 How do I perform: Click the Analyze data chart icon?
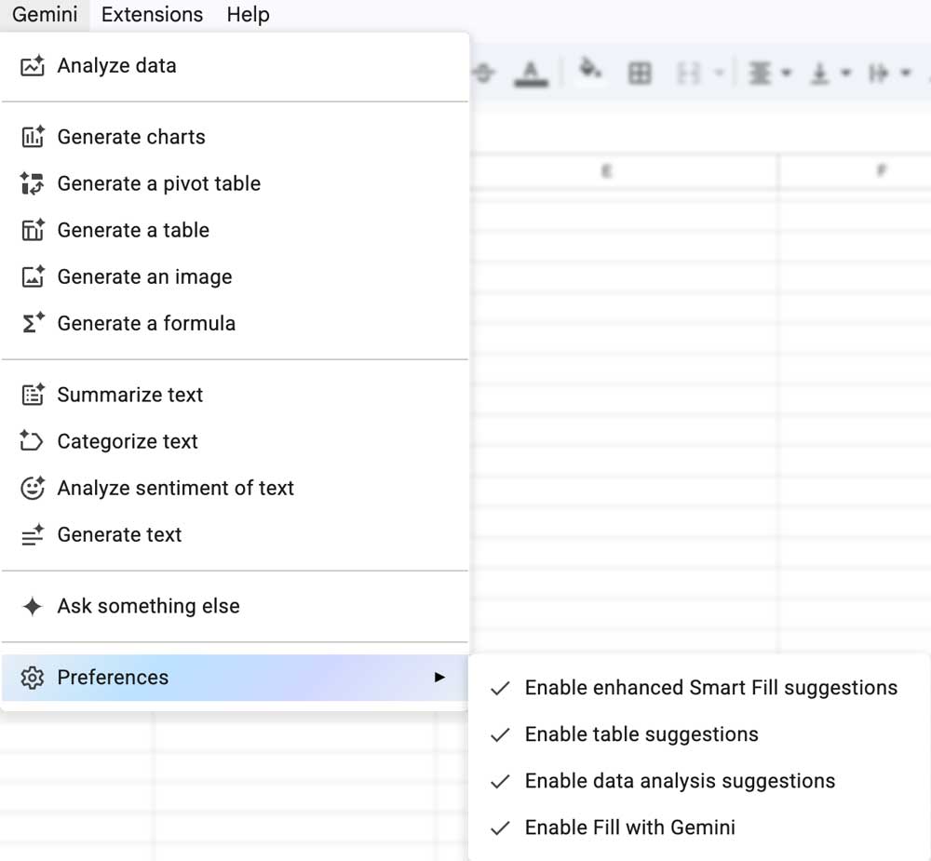tap(33, 66)
